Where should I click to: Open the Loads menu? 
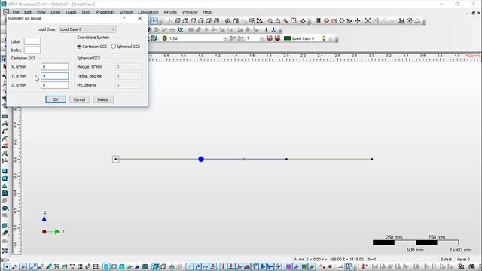[71, 12]
